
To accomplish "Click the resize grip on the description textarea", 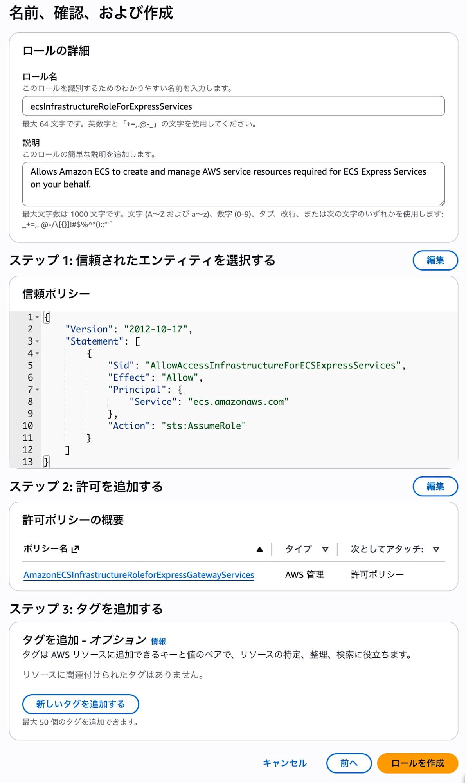I will click(442, 203).
